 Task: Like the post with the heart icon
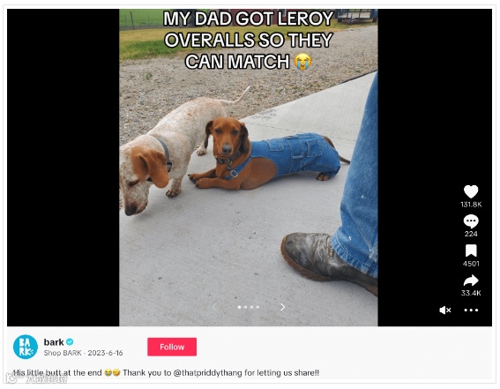(x=471, y=191)
